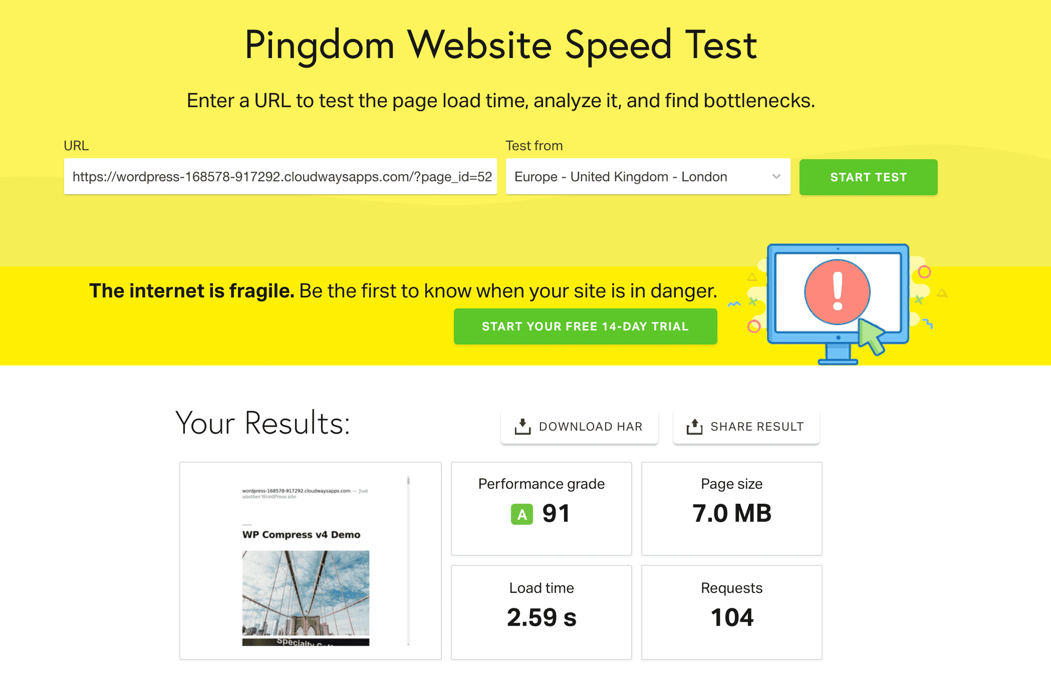Click the download icon beside Download HAR

522,426
